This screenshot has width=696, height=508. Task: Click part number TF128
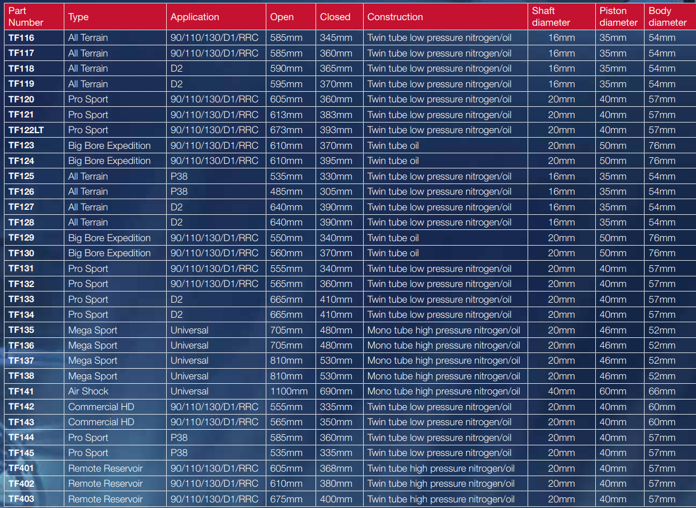click(x=21, y=223)
